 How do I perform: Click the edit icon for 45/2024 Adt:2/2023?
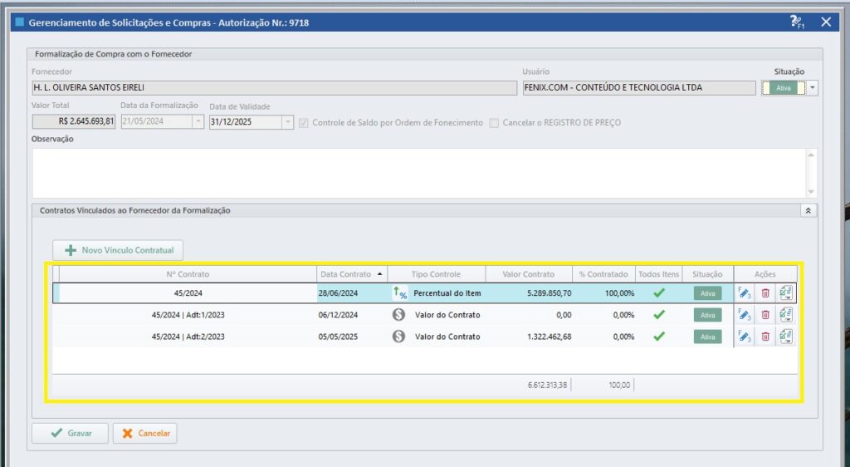click(x=744, y=337)
